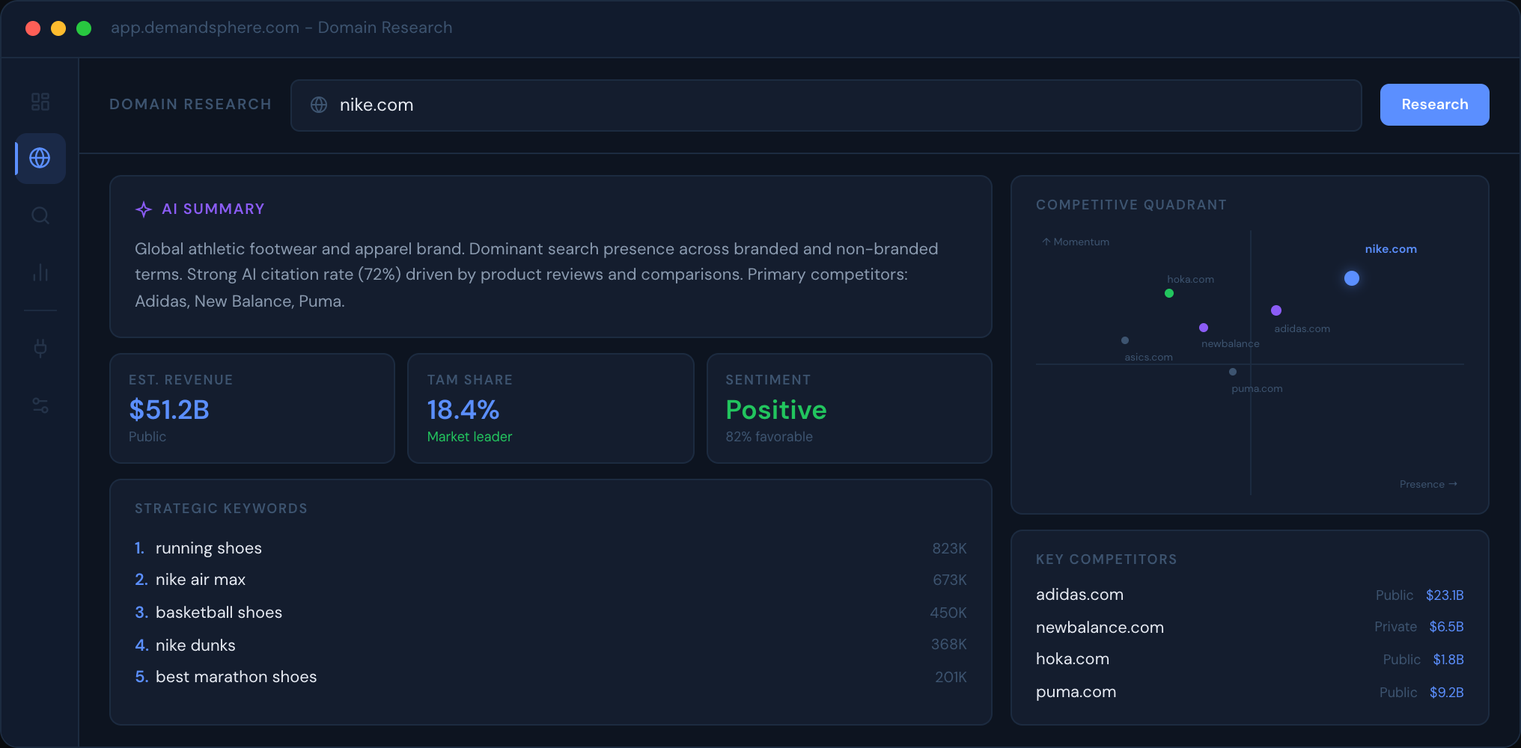
Task: Select the newbalance.com competitor entry
Action: click(1100, 628)
